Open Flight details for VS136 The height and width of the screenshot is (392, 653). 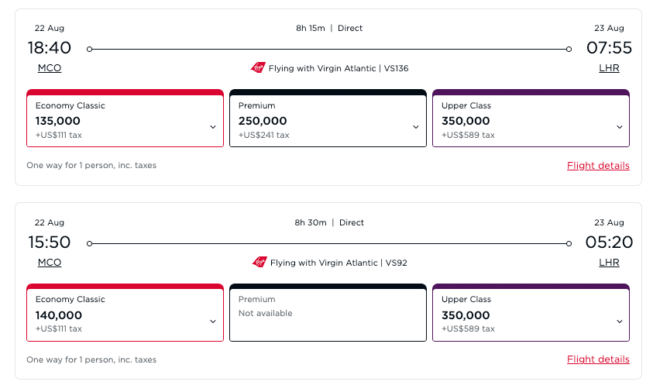[598, 166]
